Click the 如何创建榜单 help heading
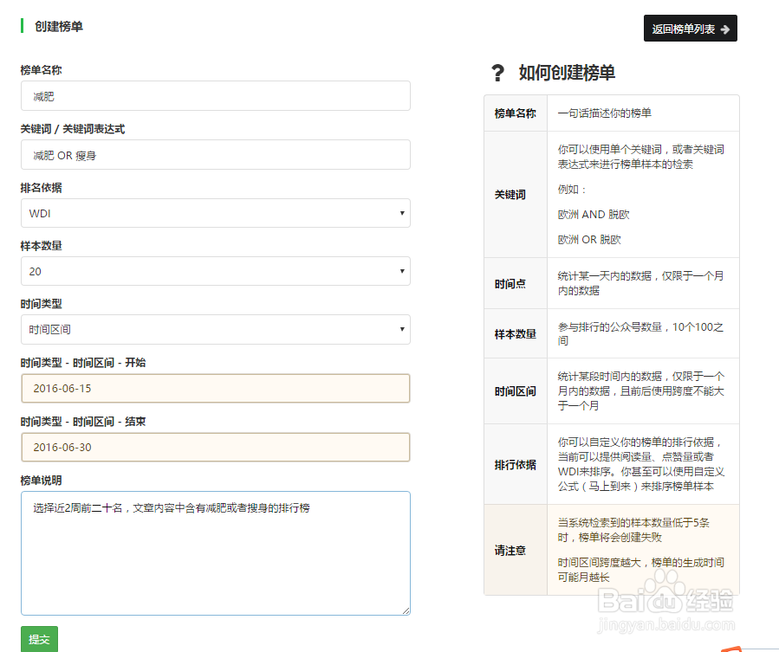779x652 pixels. pyautogui.click(x=567, y=73)
